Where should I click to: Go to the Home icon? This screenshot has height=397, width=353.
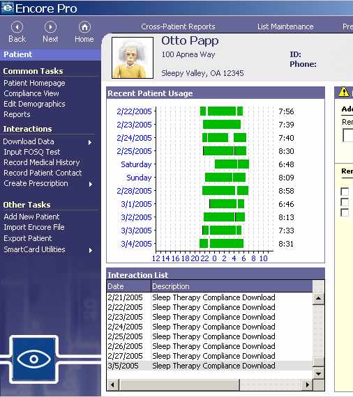click(84, 27)
